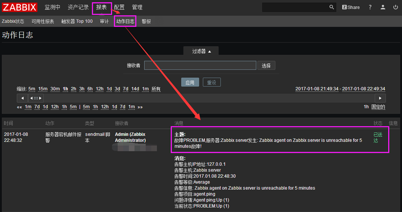Open the help question mark icon
402x212 pixels.
pos(370,8)
